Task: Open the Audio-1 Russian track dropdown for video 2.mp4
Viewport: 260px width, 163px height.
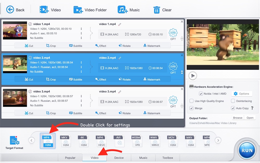Action: 81,67
